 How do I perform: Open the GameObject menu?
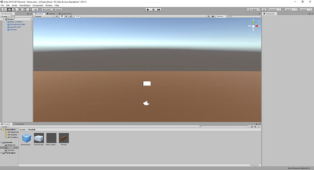pyautogui.click(x=25, y=5)
